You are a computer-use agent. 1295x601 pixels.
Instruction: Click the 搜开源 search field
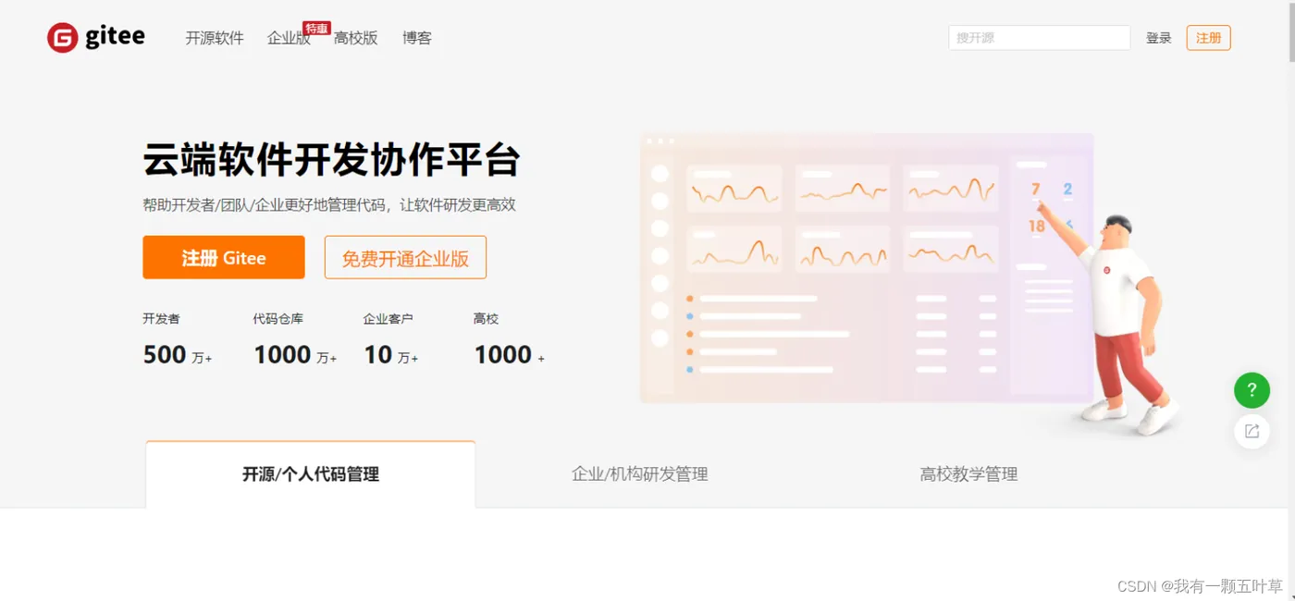click(x=1040, y=38)
